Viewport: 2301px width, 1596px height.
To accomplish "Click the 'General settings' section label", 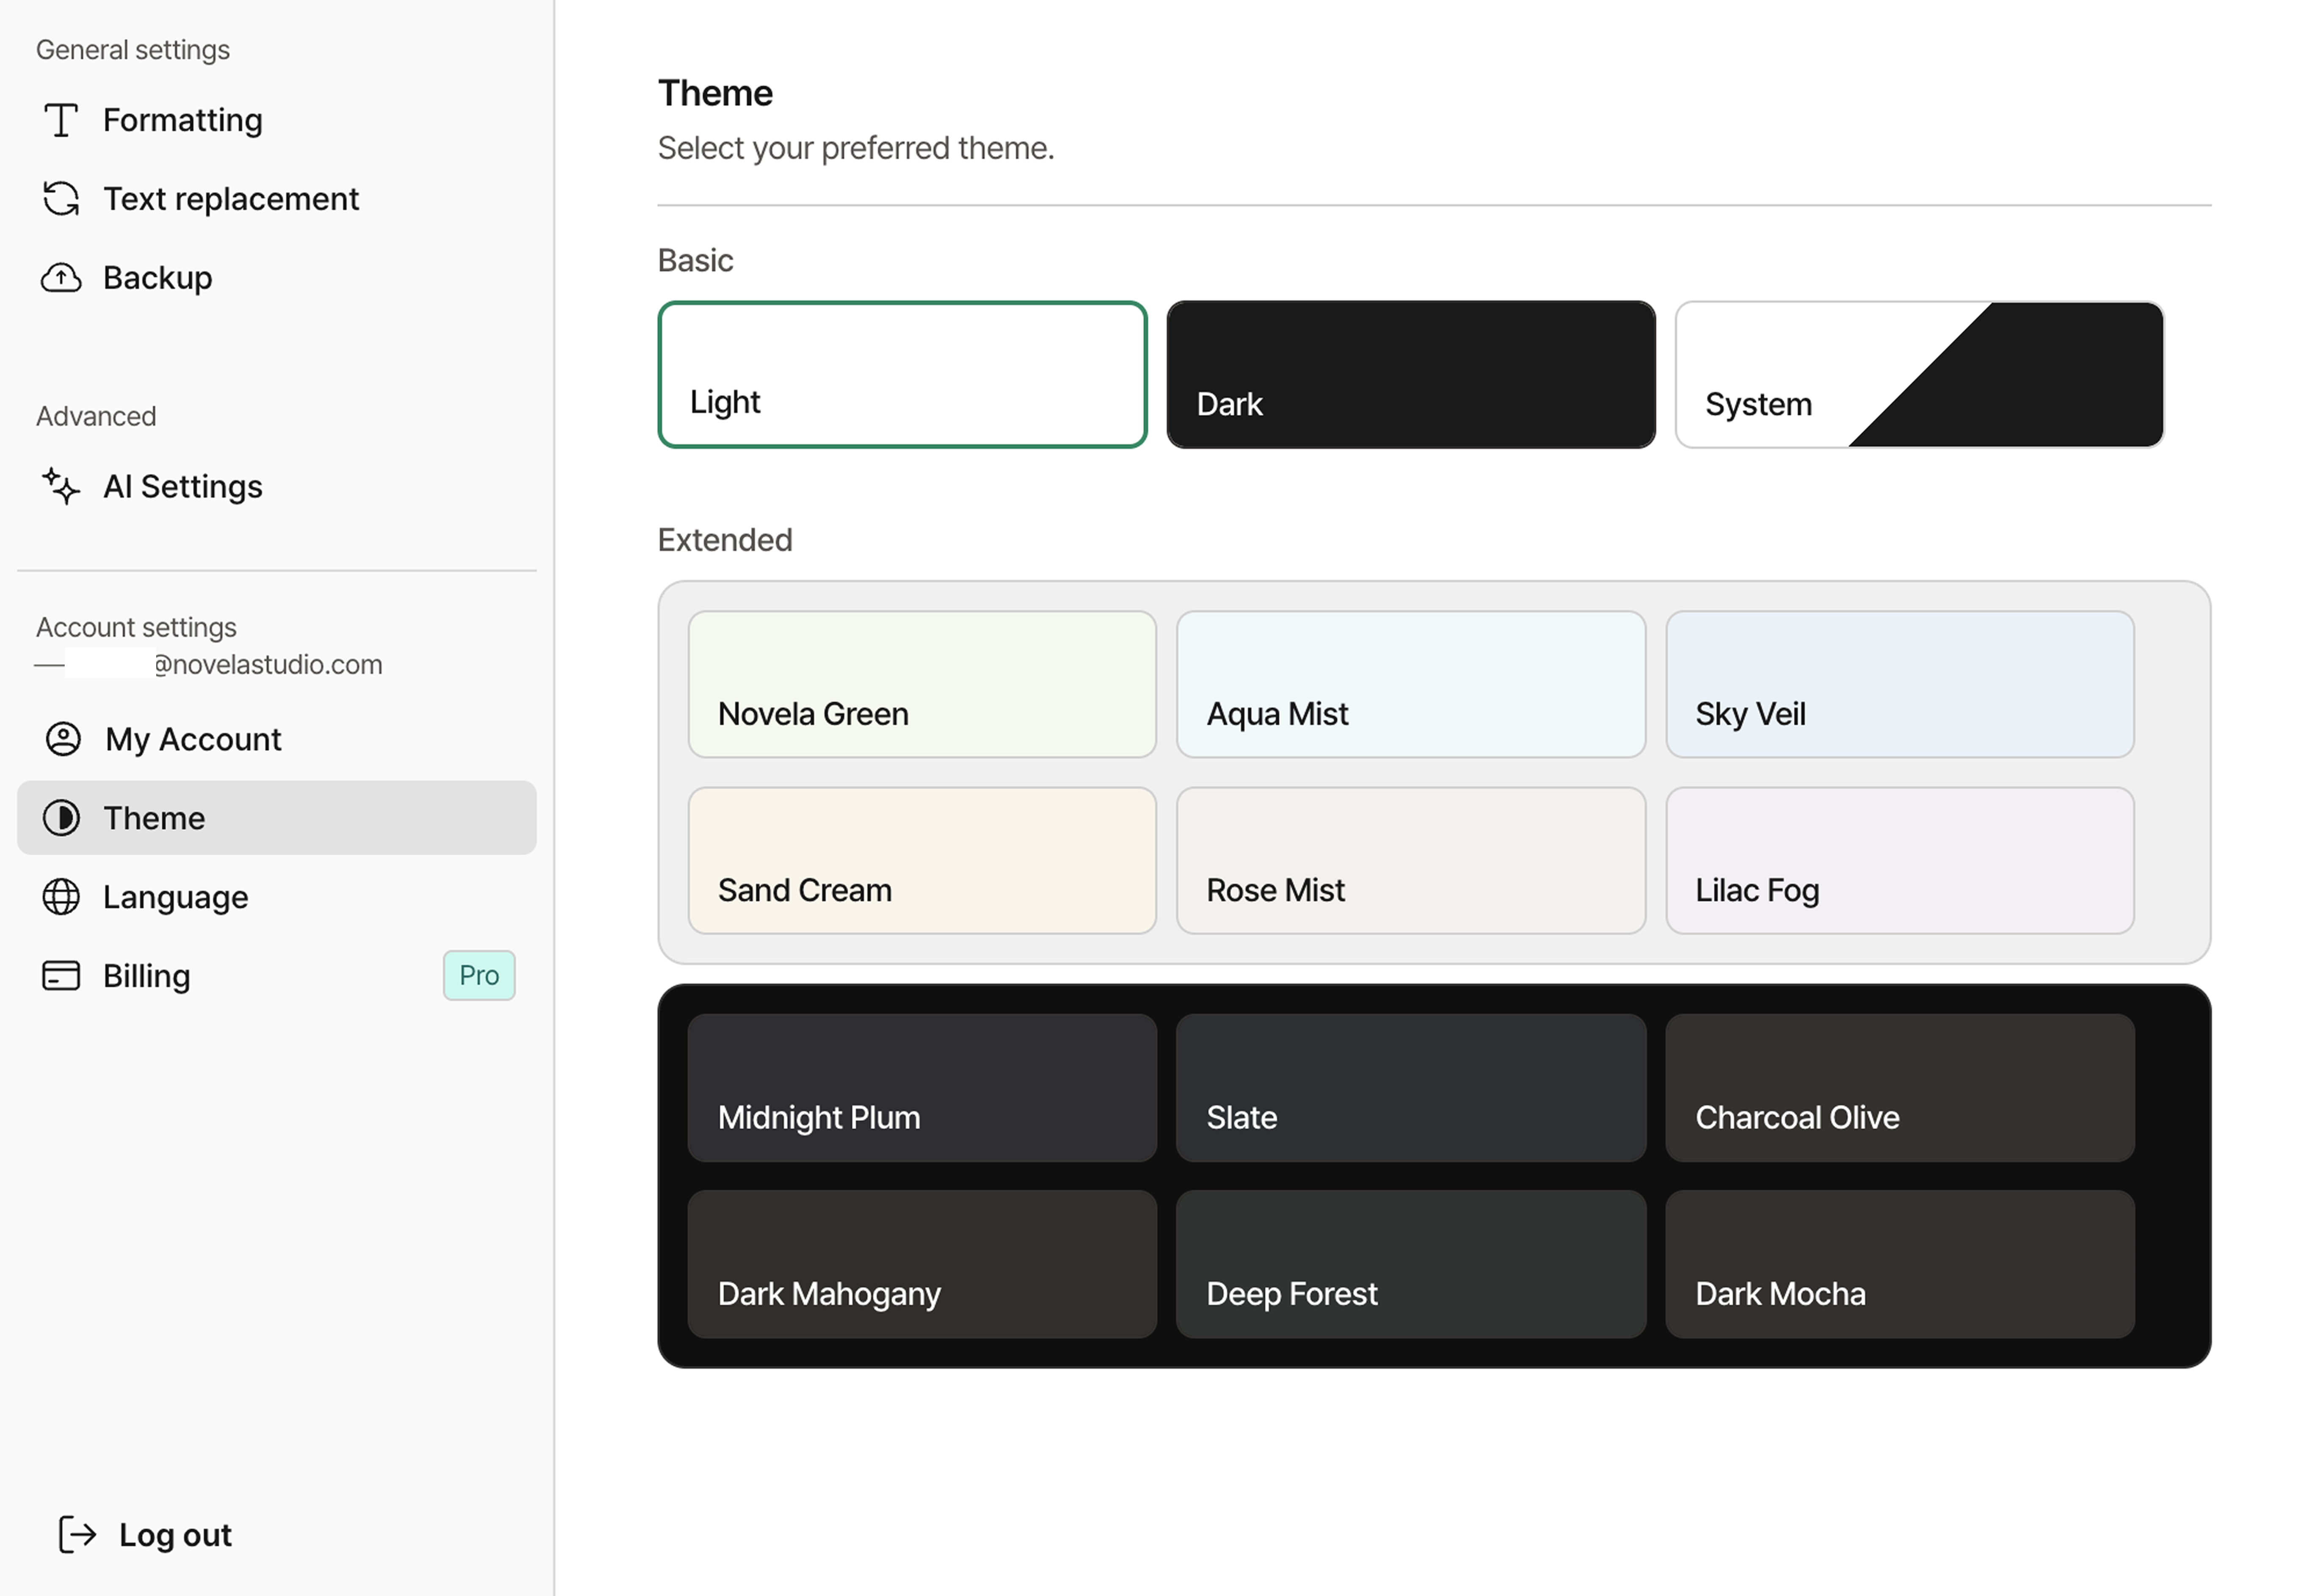I will [133, 50].
